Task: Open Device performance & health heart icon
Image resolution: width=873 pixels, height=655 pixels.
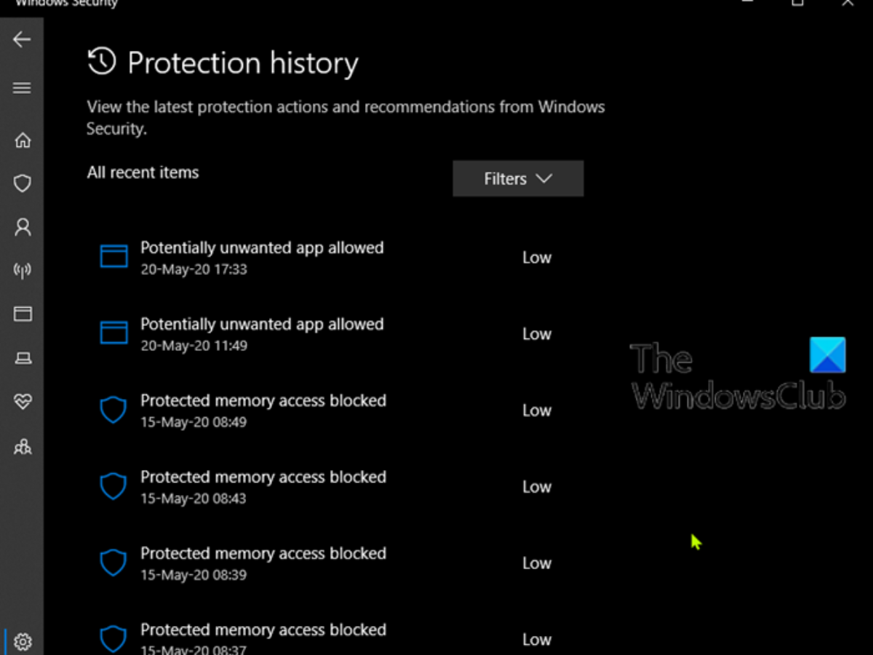Action: point(23,402)
